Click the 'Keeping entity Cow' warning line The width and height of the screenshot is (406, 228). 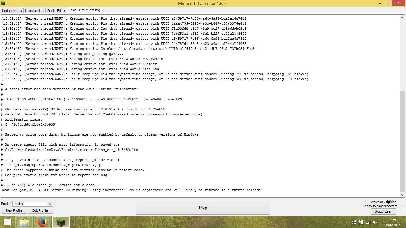tap(124, 28)
